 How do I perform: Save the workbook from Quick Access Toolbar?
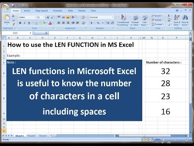point(13,5)
